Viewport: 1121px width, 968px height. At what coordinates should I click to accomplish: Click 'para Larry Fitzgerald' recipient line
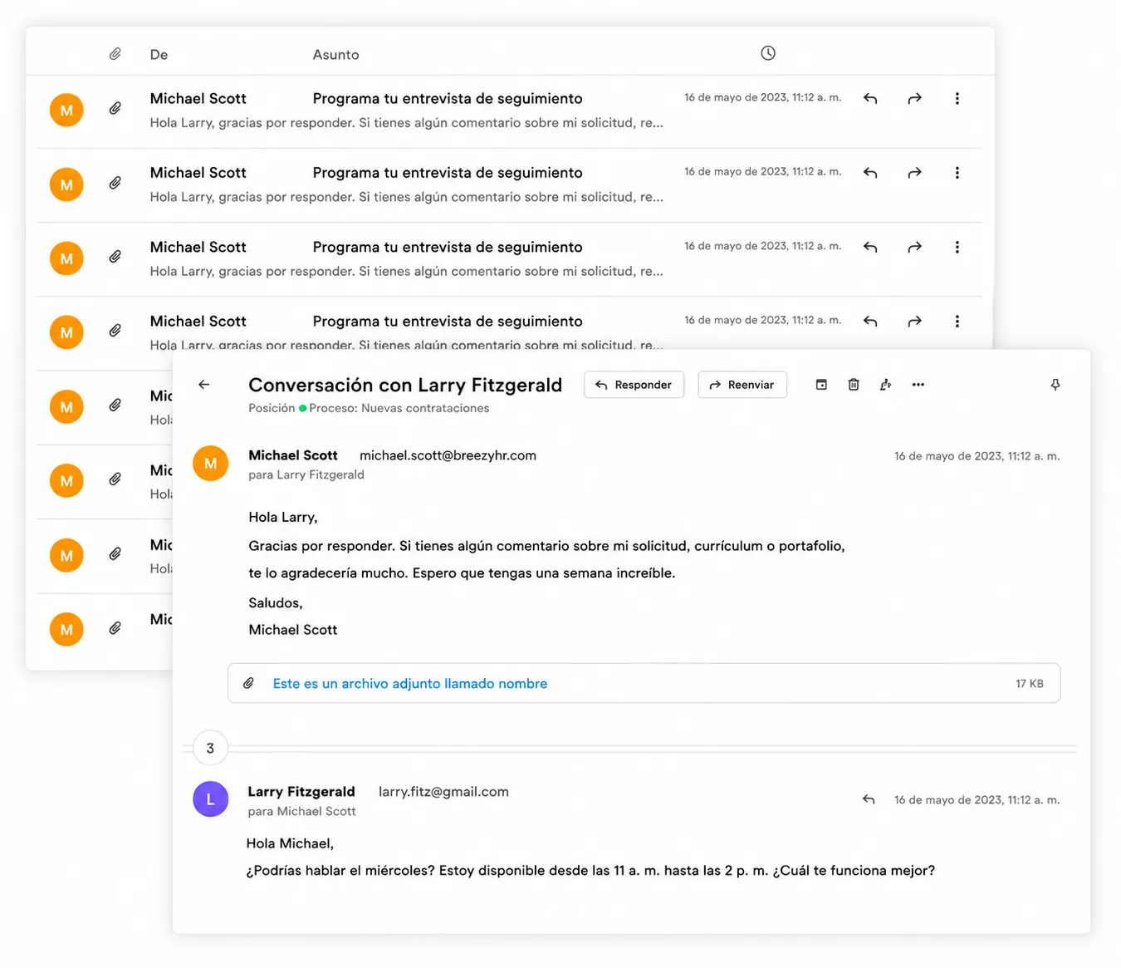(x=306, y=475)
